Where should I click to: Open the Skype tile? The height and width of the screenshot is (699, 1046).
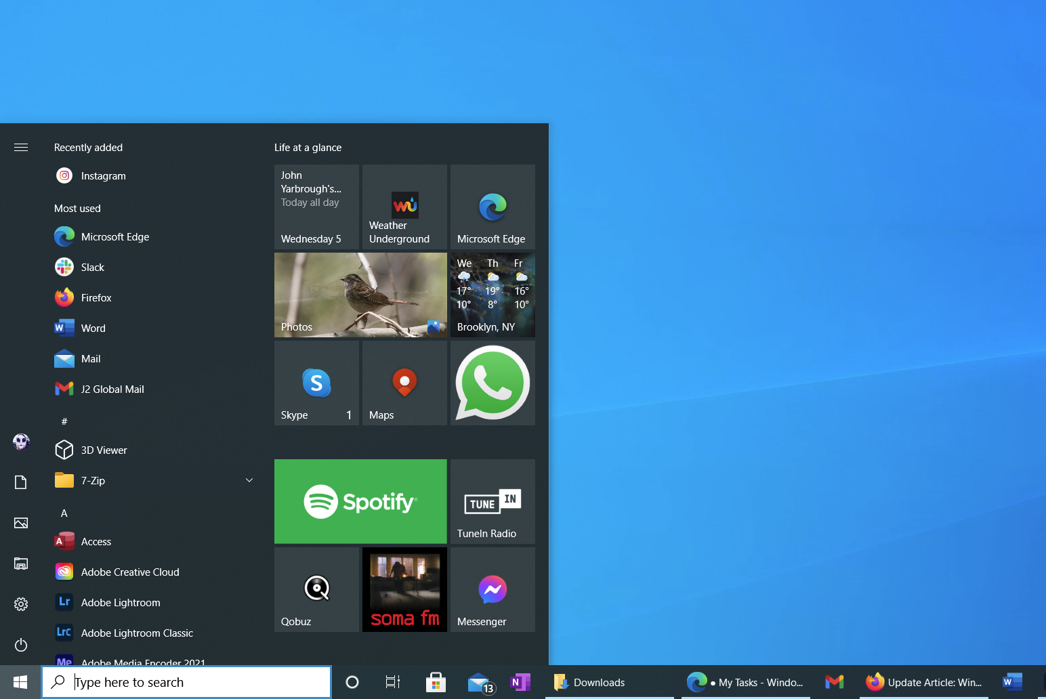(x=316, y=383)
